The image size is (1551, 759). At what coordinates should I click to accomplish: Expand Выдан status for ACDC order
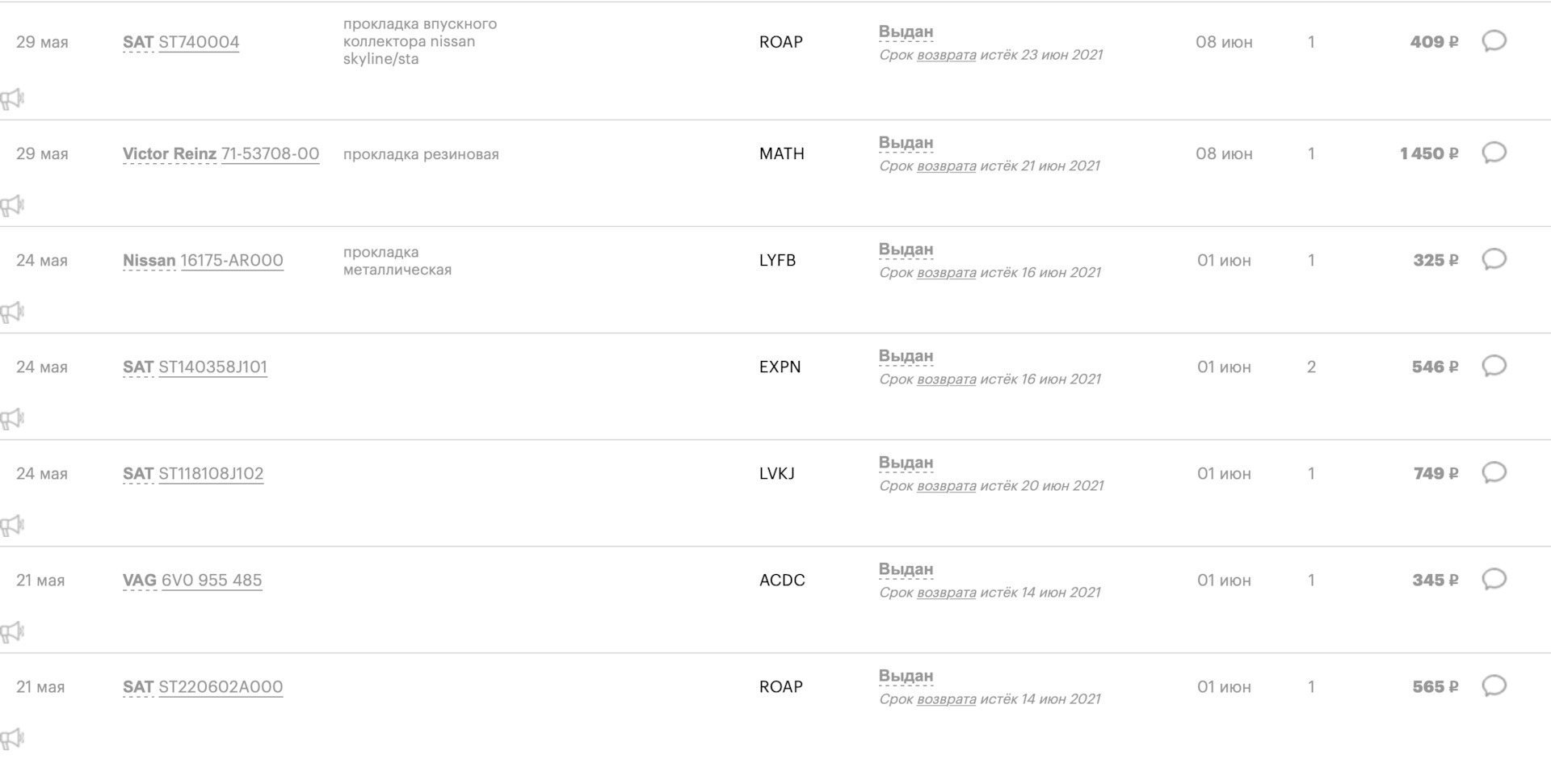point(906,569)
